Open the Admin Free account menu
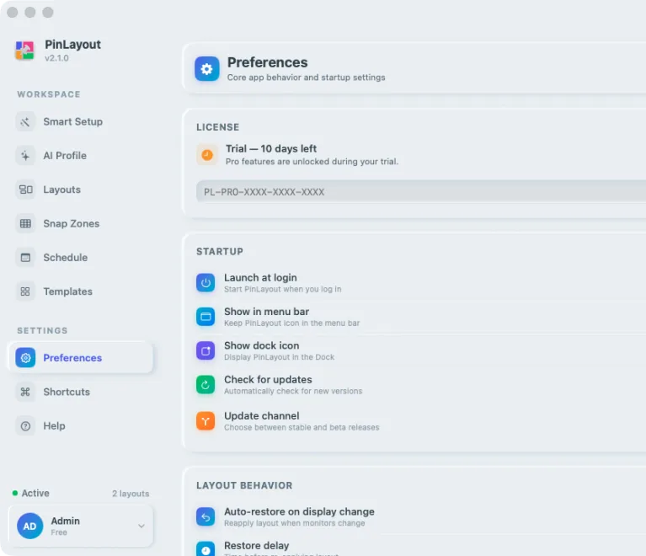The width and height of the screenshot is (646, 556). 81,527
